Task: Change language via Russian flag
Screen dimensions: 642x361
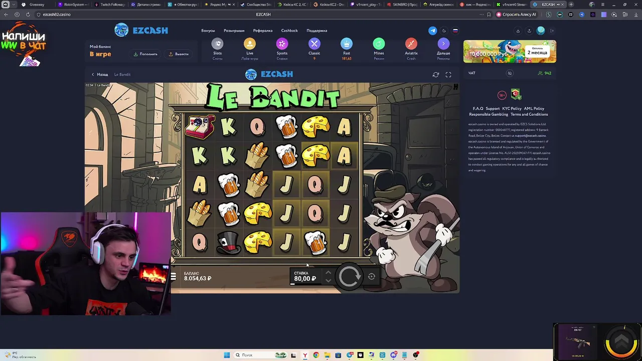Action: [x=455, y=31]
